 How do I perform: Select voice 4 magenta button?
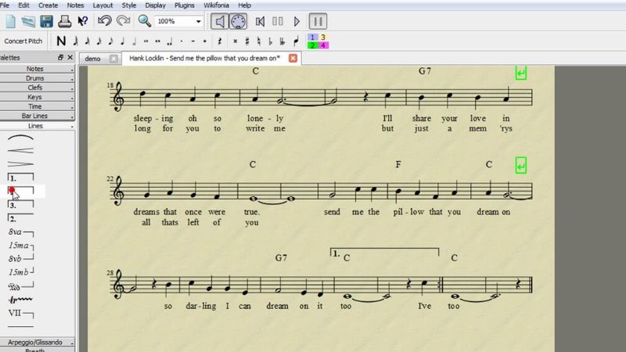click(x=323, y=45)
